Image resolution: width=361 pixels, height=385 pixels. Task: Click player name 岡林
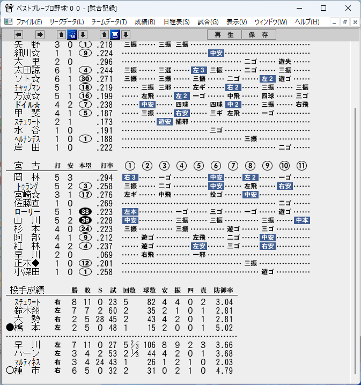tap(27, 177)
